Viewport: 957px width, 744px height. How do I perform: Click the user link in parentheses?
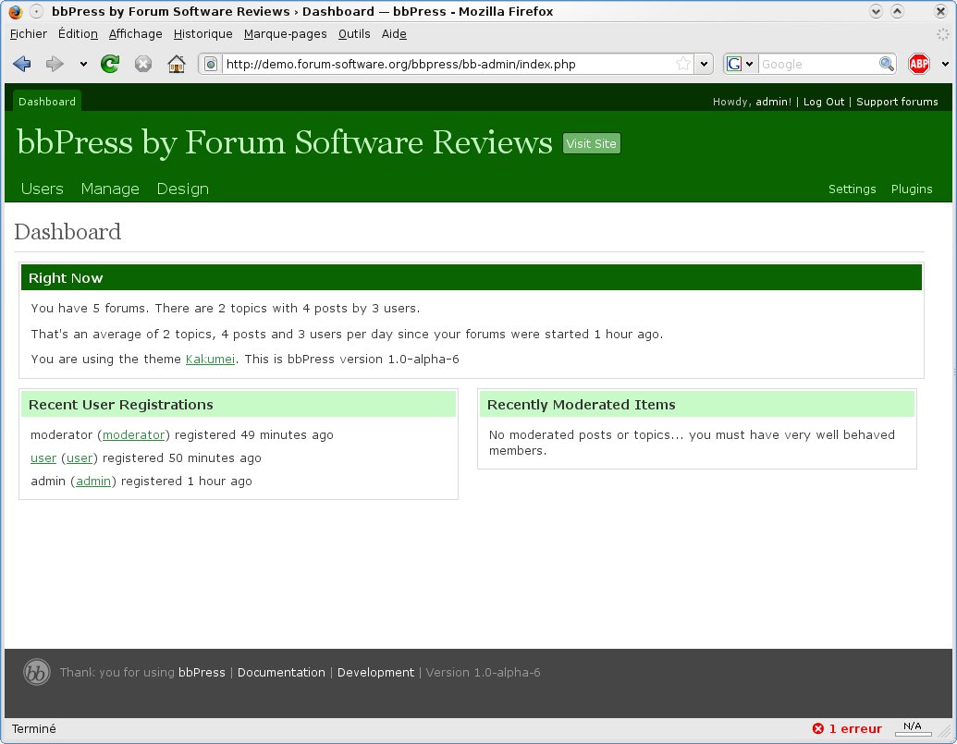[80, 458]
